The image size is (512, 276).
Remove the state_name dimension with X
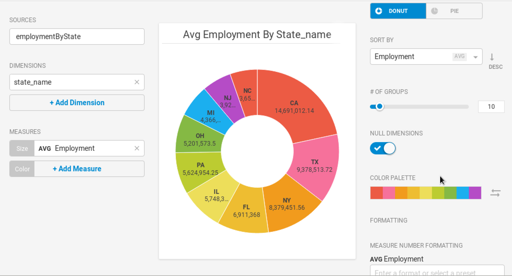[137, 82]
